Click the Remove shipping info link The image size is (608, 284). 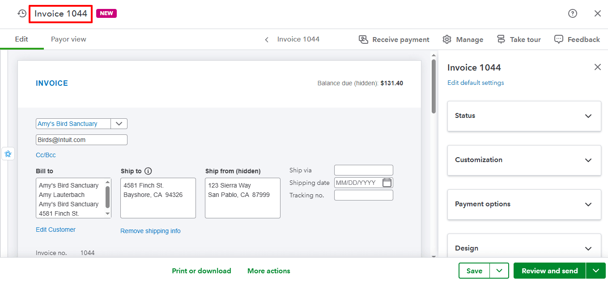(x=150, y=231)
